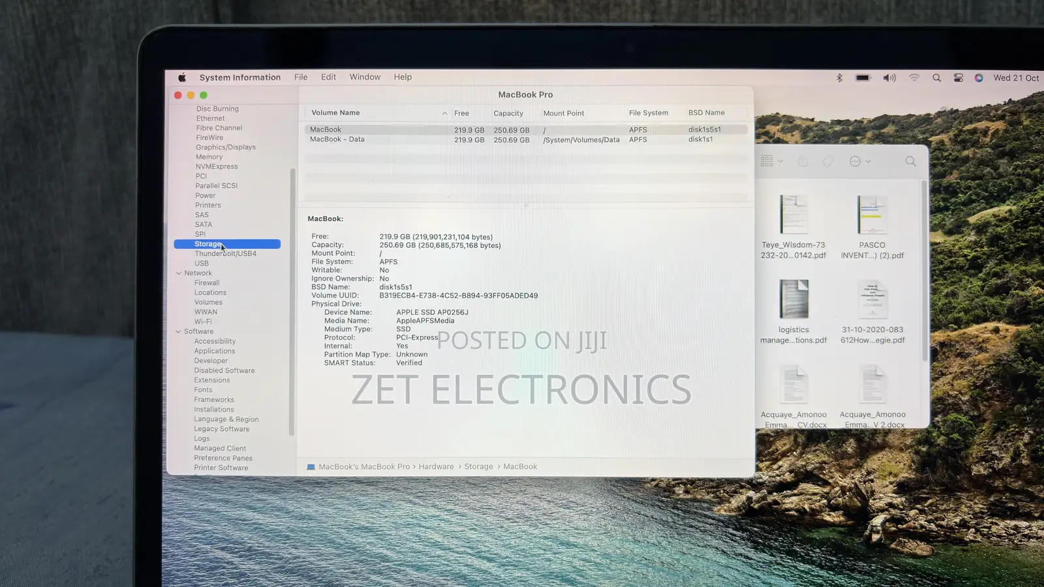Select the Firewall item under Network
The image size is (1044, 587).
207,283
